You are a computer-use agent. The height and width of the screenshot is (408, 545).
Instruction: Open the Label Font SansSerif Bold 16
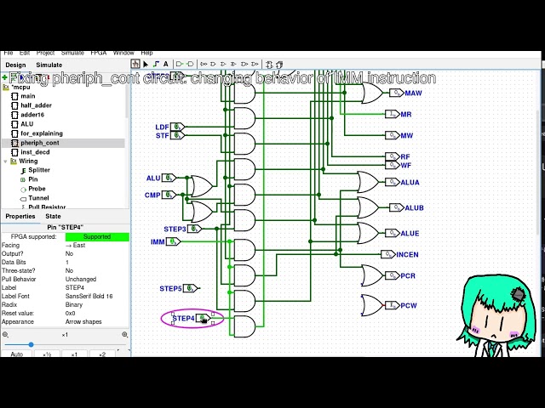tap(96, 297)
